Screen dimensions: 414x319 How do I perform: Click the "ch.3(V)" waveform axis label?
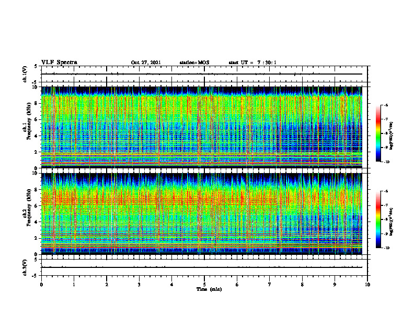(x=25, y=267)
